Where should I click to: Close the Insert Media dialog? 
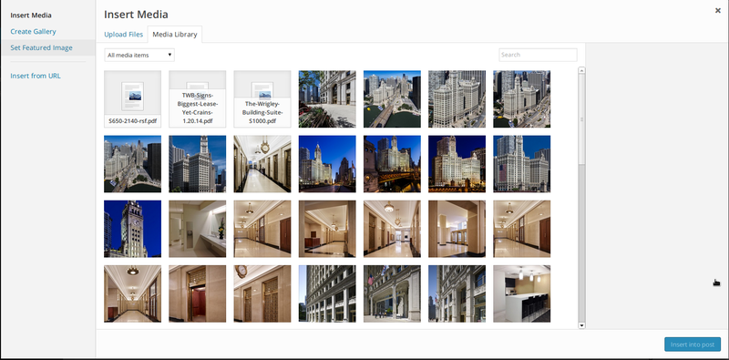[718, 11]
